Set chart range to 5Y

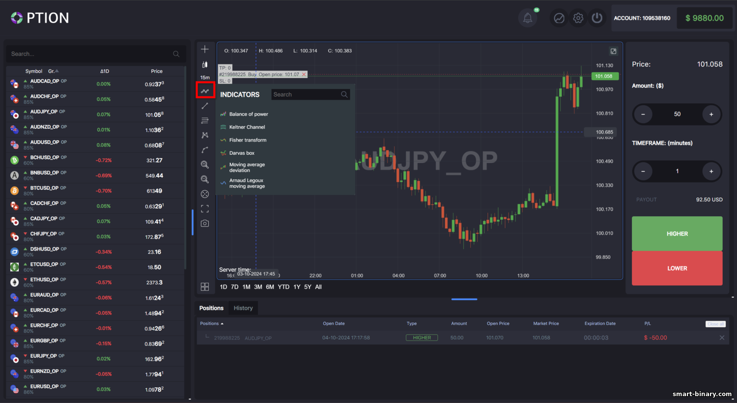(308, 287)
